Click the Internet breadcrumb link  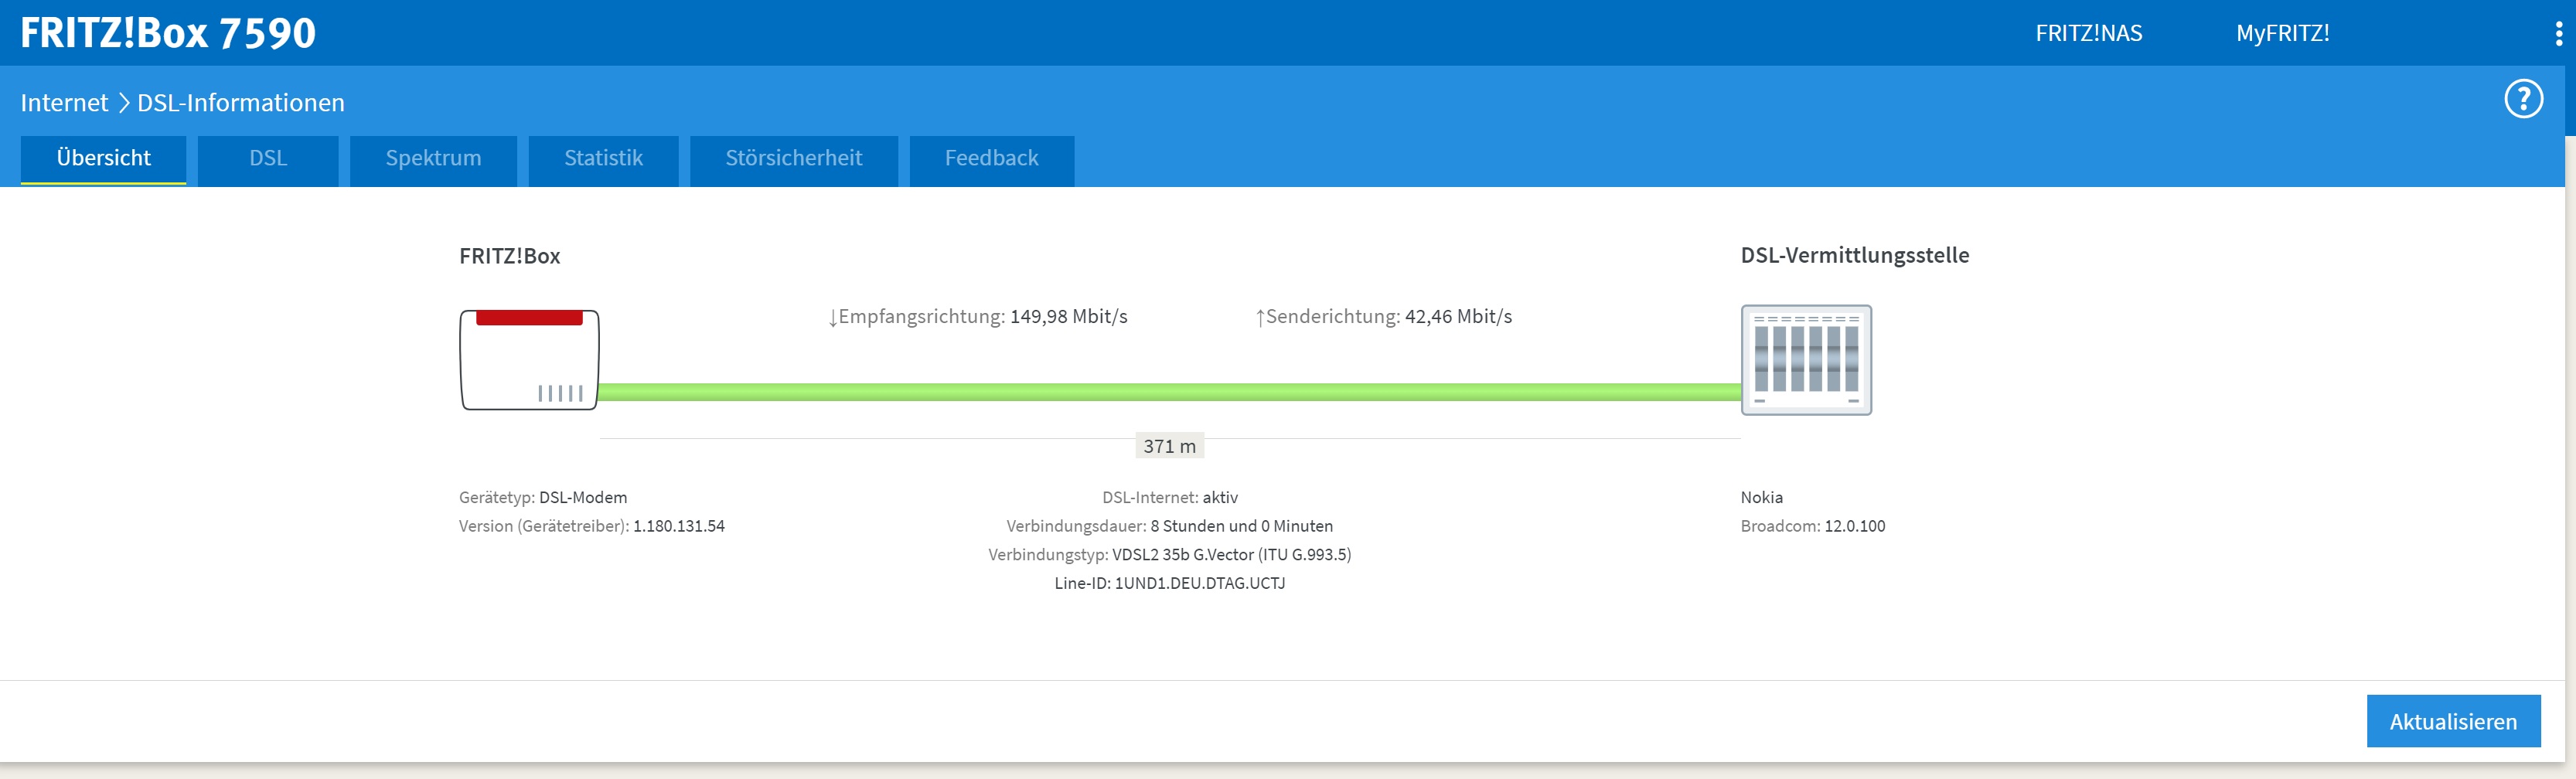[x=64, y=103]
